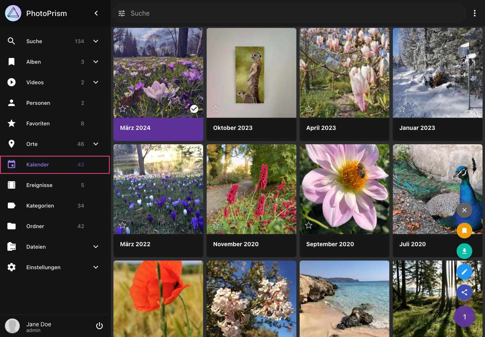
Task: Share selection with the share button
Action: 464,293
